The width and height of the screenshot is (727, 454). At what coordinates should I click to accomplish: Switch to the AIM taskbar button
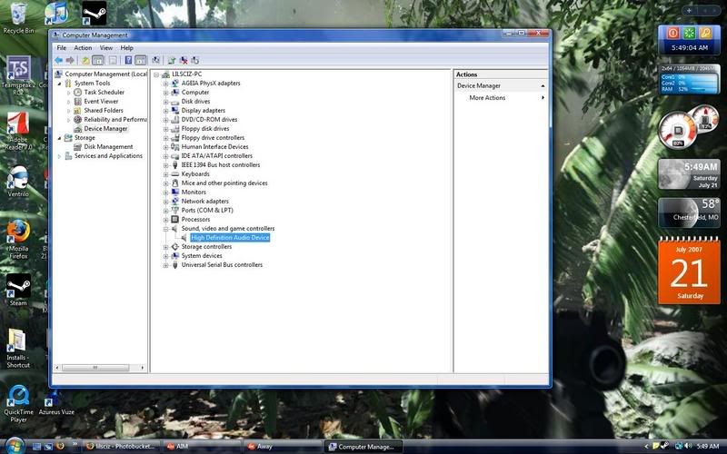(202, 447)
